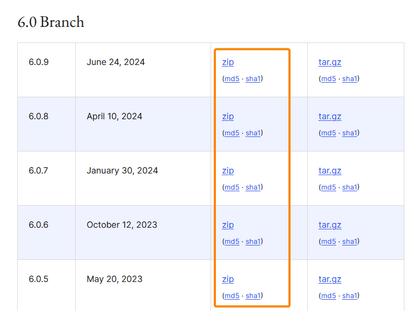Image resolution: width=420 pixels, height=311 pixels.
Task: View sha1 hash for 6.0.8 zip
Action: (253, 133)
